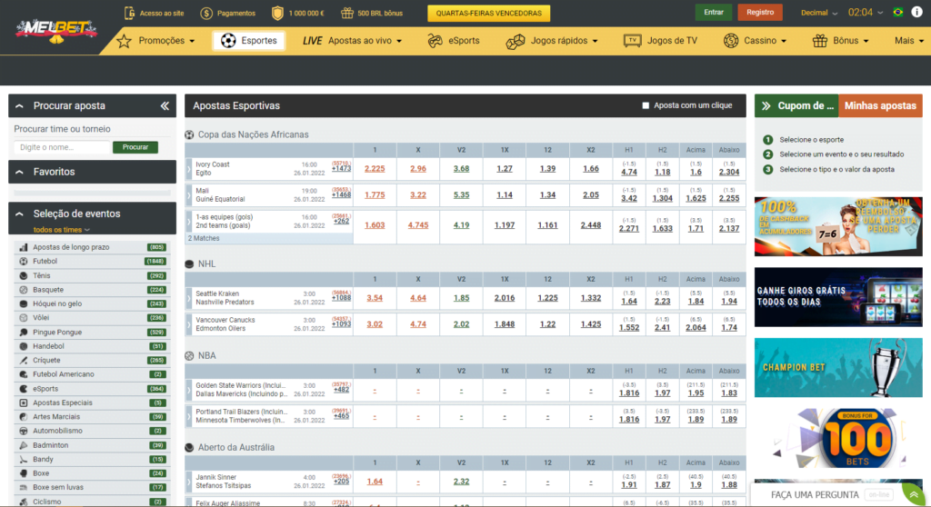
Task: Open the info icon in header
Action: click(916, 13)
